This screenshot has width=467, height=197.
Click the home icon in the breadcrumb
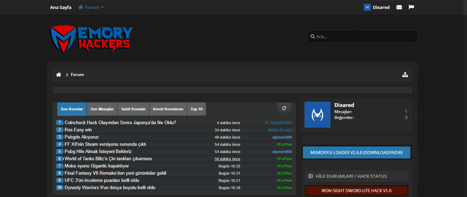pos(59,75)
